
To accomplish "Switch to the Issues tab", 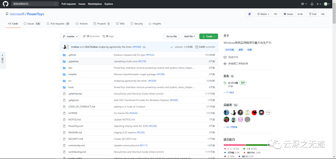I will click(x=31, y=24).
